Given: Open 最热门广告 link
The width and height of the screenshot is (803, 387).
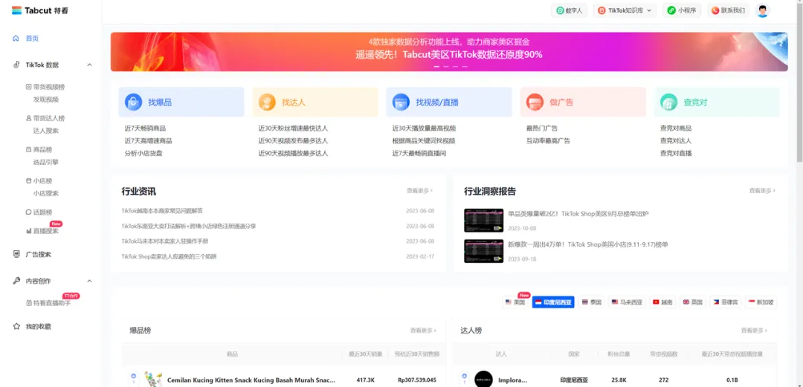Looking at the screenshot, I should (x=542, y=129).
